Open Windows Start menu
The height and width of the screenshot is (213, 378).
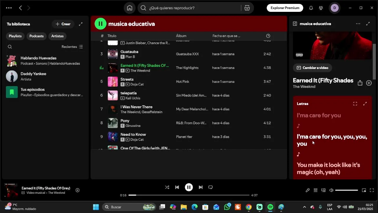click(x=96, y=207)
